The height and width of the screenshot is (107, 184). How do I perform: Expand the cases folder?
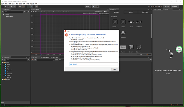[4, 64]
